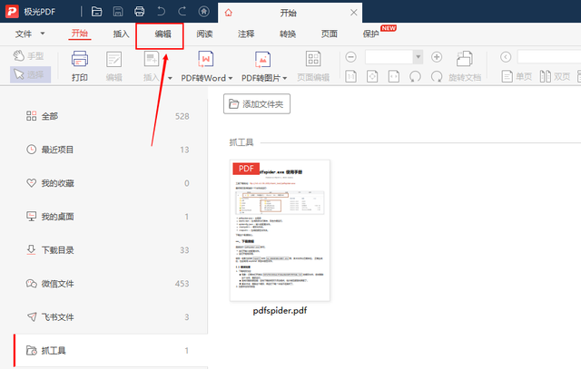Viewport: 581px width, 369px height.
Task: Expand the PDF转Word dropdown arrow
Action: click(230, 79)
